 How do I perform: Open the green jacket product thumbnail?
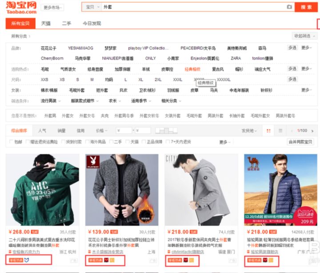click(43, 190)
